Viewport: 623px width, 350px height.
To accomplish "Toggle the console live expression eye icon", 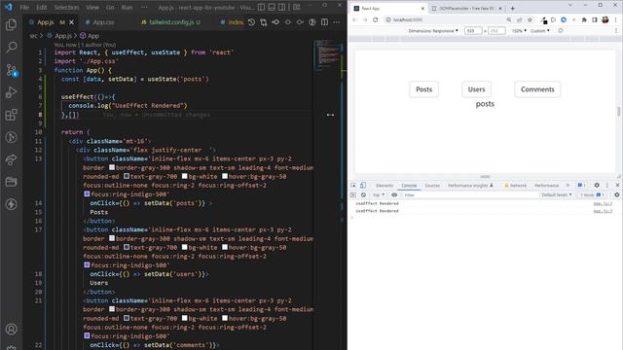I will (394, 194).
